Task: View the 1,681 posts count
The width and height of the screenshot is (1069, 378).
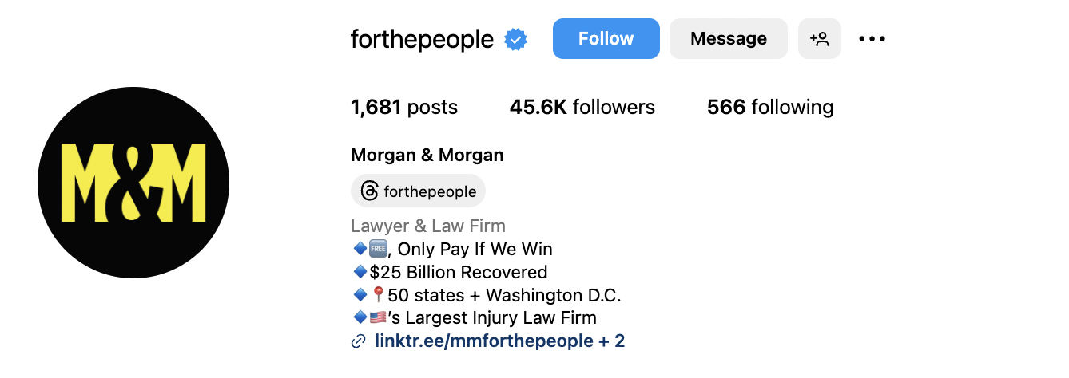Action: tap(404, 107)
